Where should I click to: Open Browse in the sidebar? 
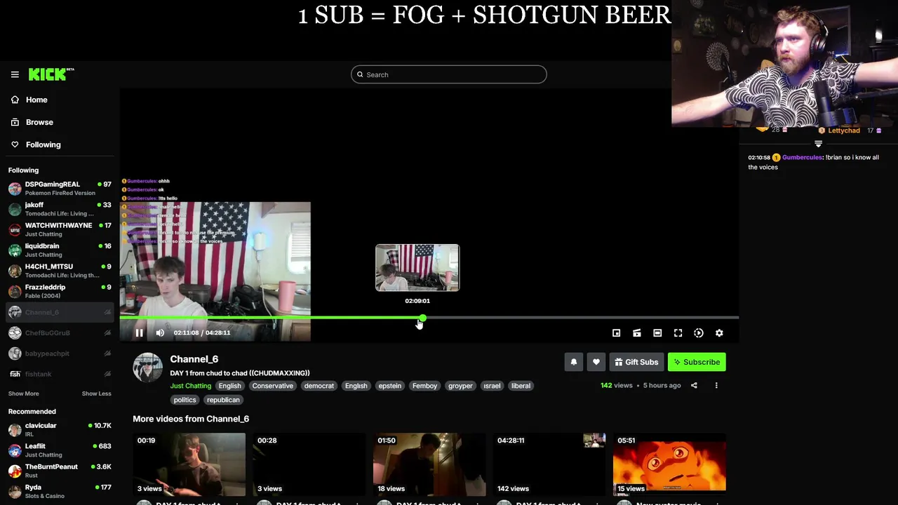pos(39,122)
